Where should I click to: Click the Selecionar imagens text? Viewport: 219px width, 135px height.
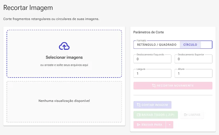point(64,57)
